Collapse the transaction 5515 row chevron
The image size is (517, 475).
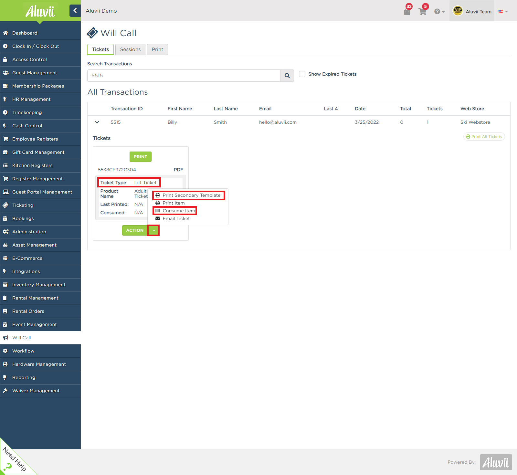pos(97,122)
